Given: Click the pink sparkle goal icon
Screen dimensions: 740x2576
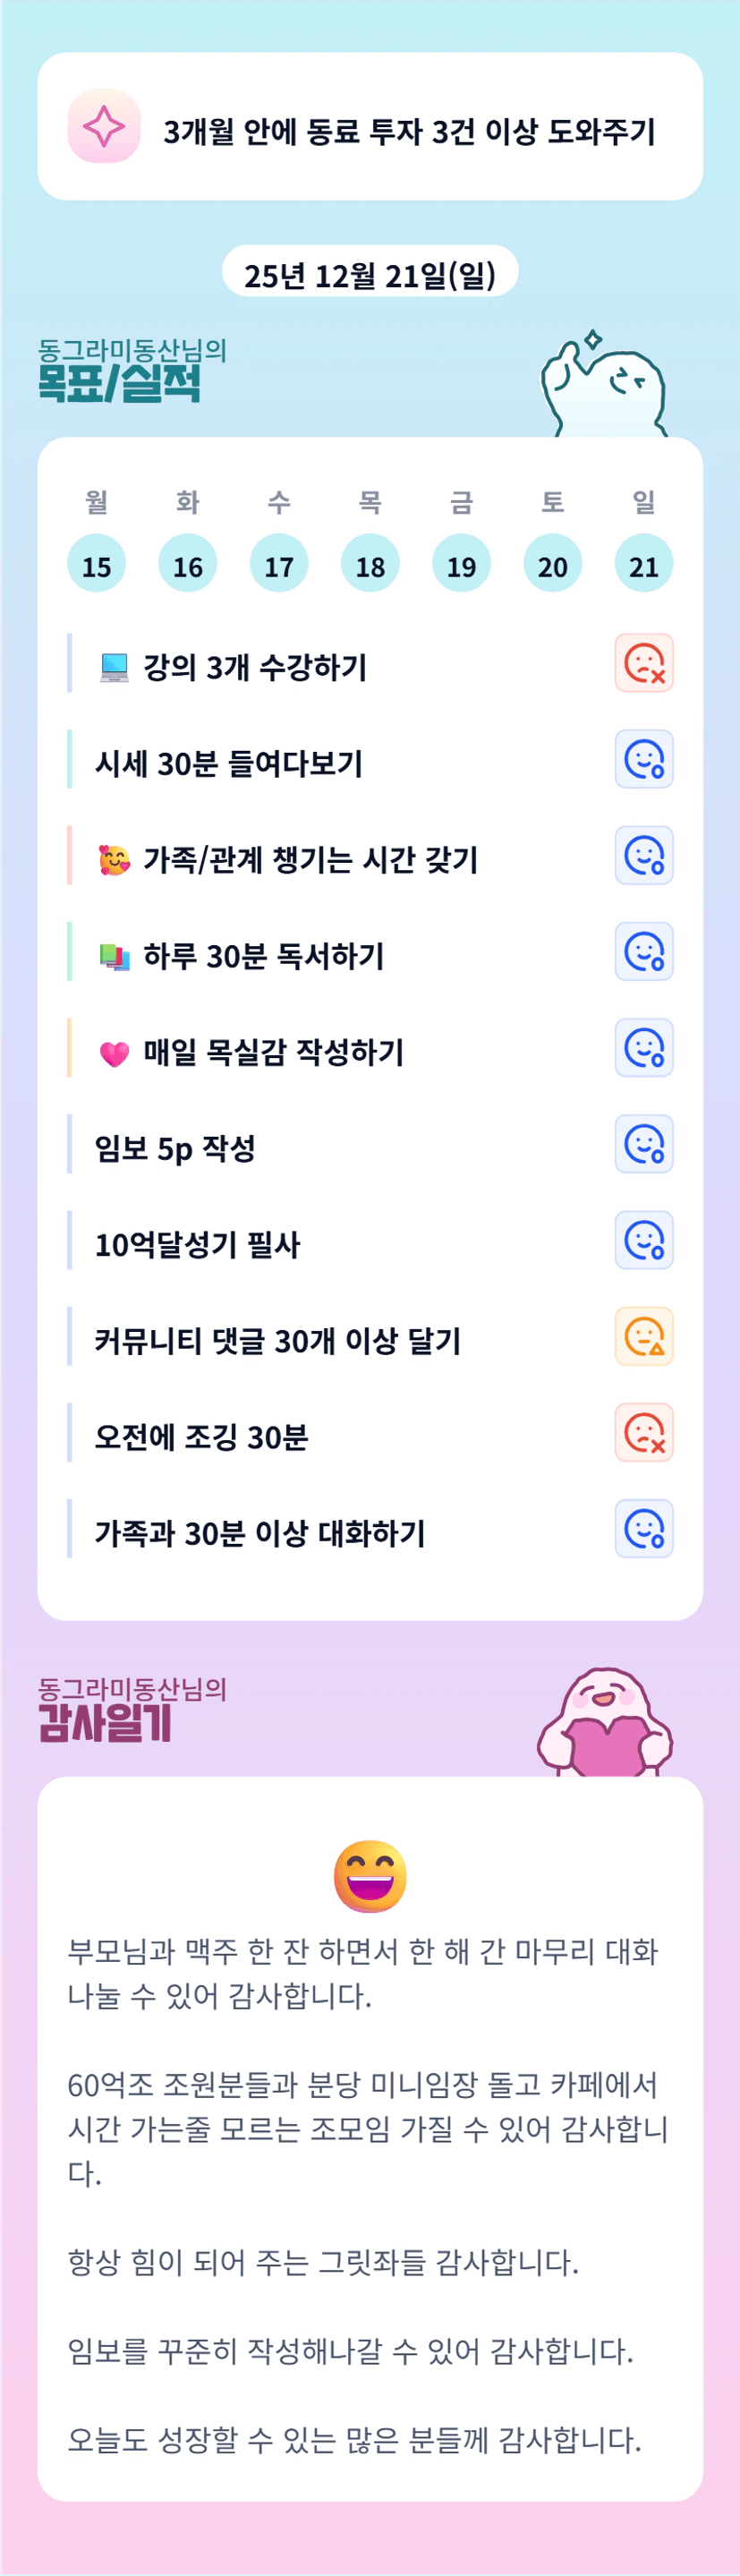Looking at the screenshot, I should pyautogui.click(x=104, y=126).
